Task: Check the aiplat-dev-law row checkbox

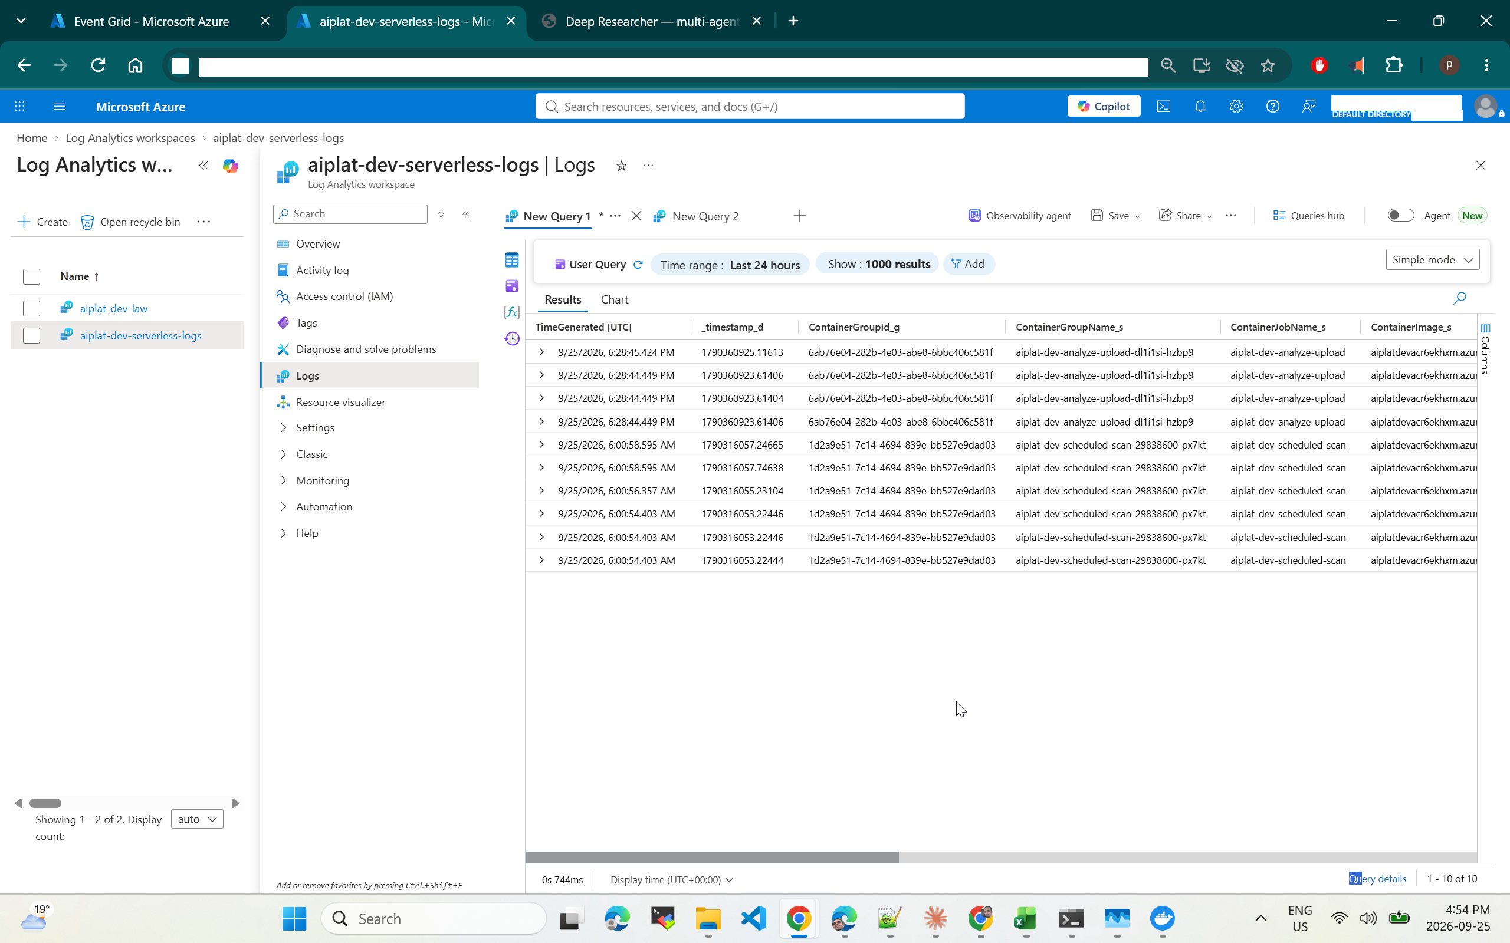Action: (x=31, y=309)
